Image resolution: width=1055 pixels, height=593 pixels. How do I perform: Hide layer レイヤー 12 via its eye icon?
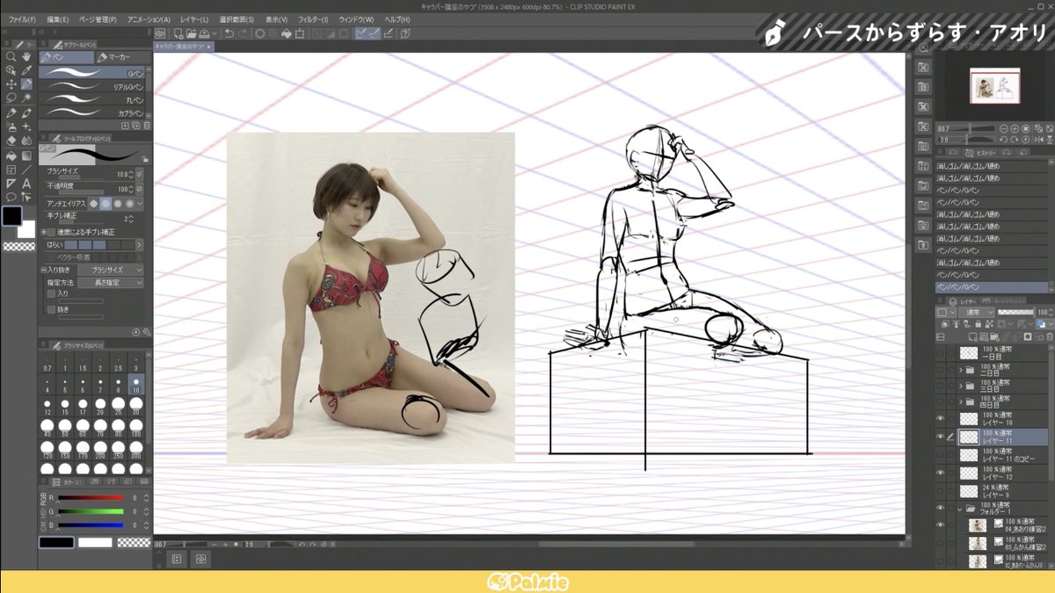(941, 473)
